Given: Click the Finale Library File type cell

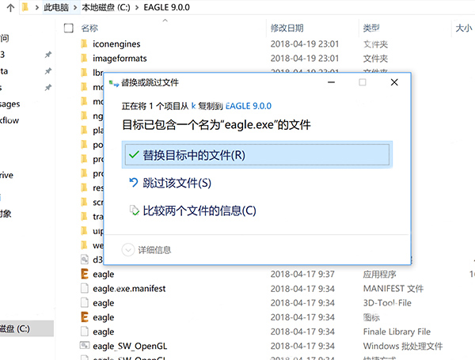Looking at the screenshot, I should (397, 332).
